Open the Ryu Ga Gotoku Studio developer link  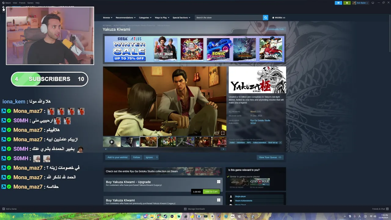pyautogui.click(x=260, y=120)
